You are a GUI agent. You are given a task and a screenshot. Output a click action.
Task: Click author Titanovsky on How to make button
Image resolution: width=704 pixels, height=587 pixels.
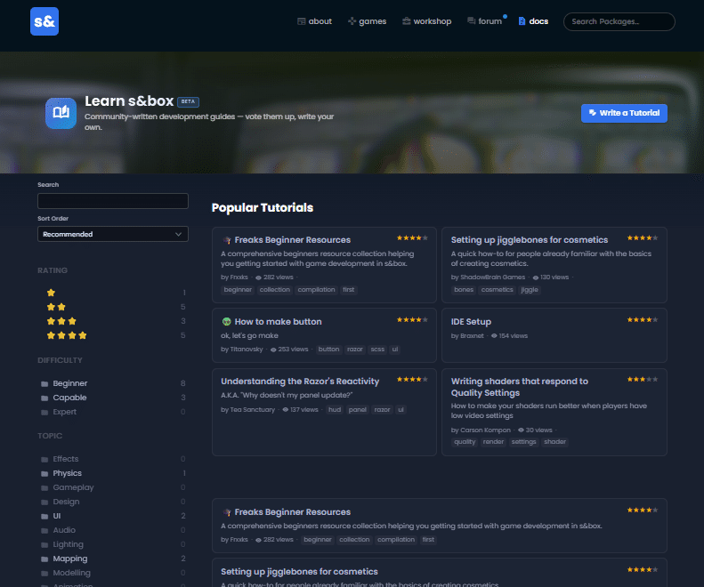click(x=246, y=350)
